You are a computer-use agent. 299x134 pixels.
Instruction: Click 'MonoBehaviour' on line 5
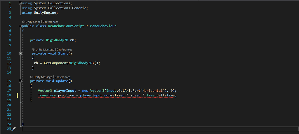103,26
